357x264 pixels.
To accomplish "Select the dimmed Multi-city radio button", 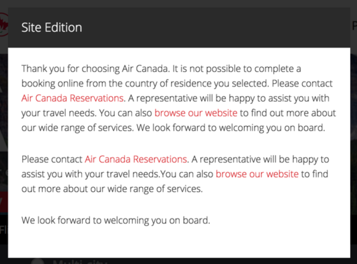I will [38, 262].
